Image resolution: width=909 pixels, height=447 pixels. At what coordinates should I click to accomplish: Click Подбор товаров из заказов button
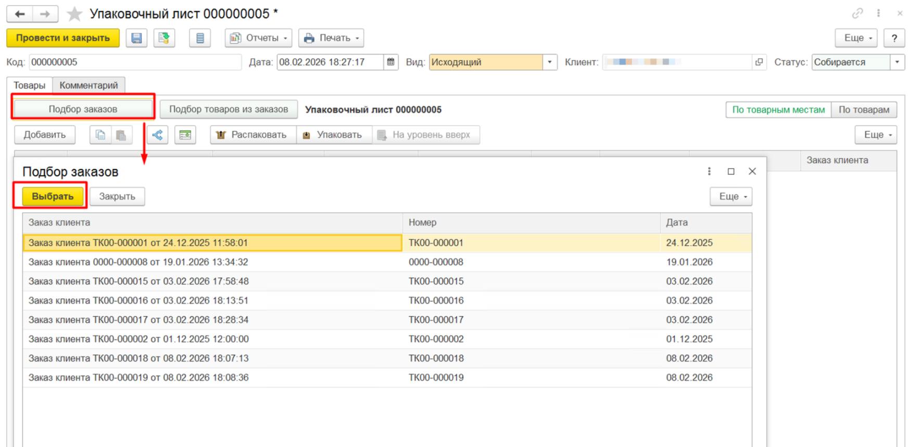[x=229, y=109]
